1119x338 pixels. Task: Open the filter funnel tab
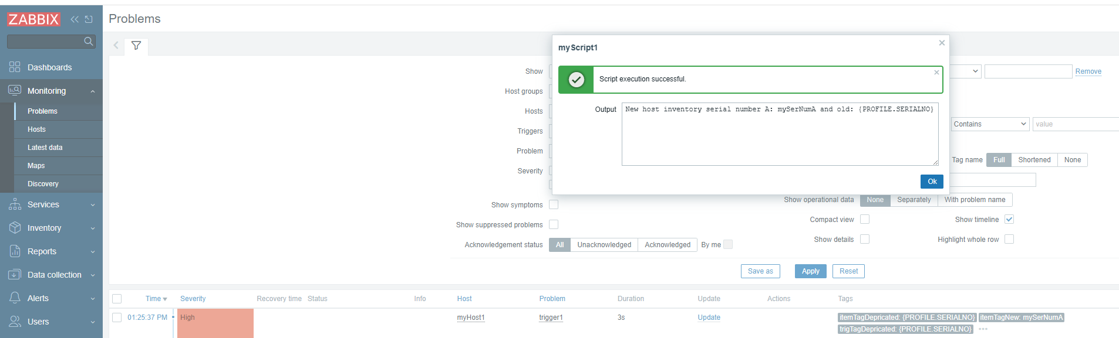click(136, 46)
